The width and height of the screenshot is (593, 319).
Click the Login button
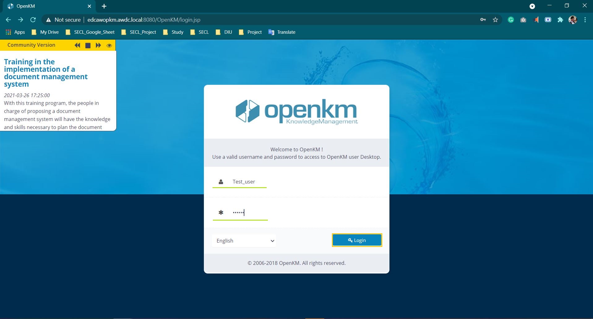[x=357, y=240]
